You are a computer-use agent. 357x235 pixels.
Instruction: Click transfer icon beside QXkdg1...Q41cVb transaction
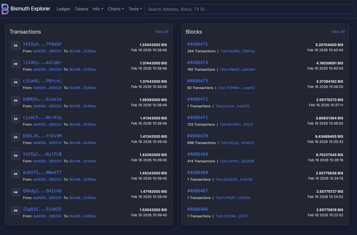click(x=15, y=192)
